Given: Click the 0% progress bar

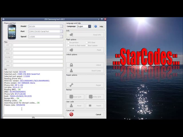Looking at the screenshot, I should point(33,117).
